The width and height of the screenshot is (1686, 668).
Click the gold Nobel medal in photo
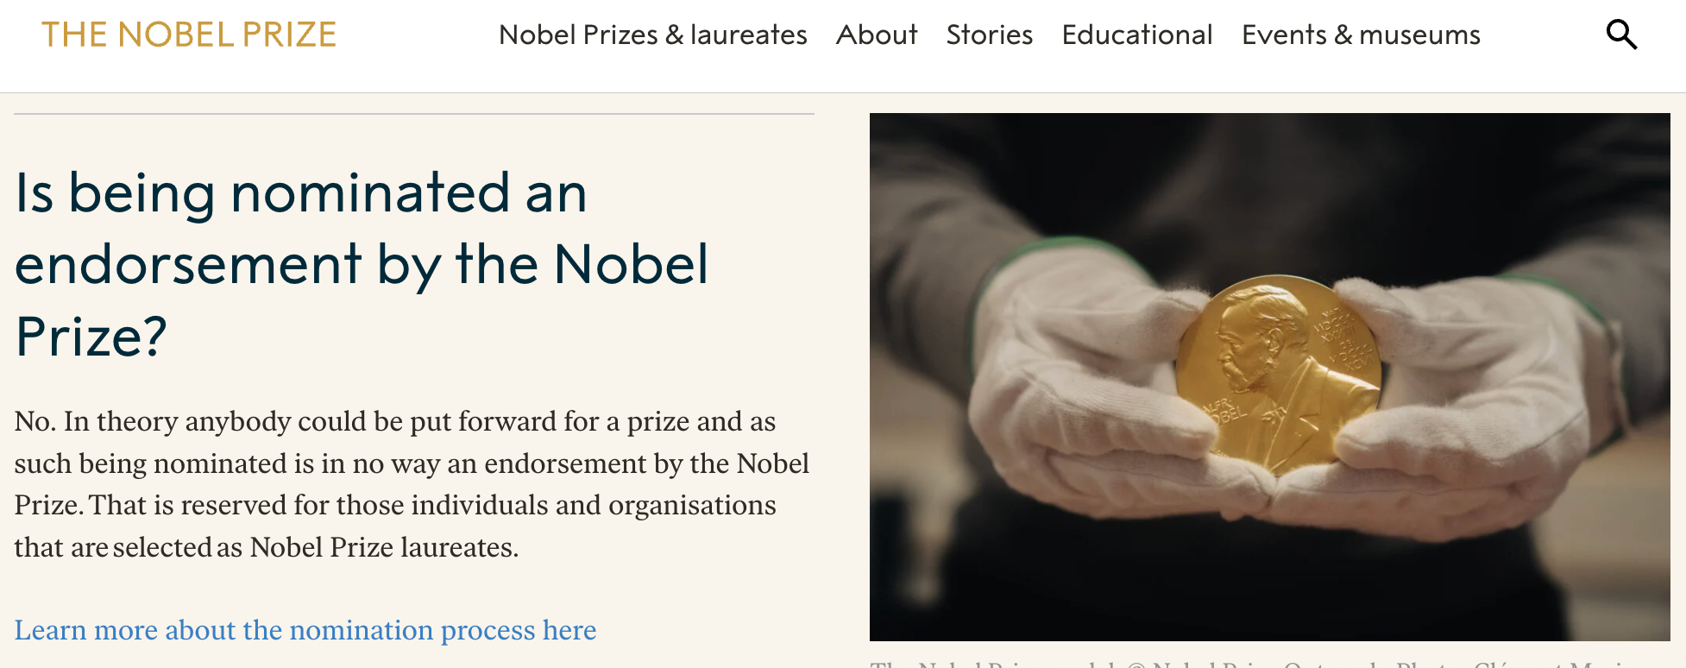coord(1277,373)
